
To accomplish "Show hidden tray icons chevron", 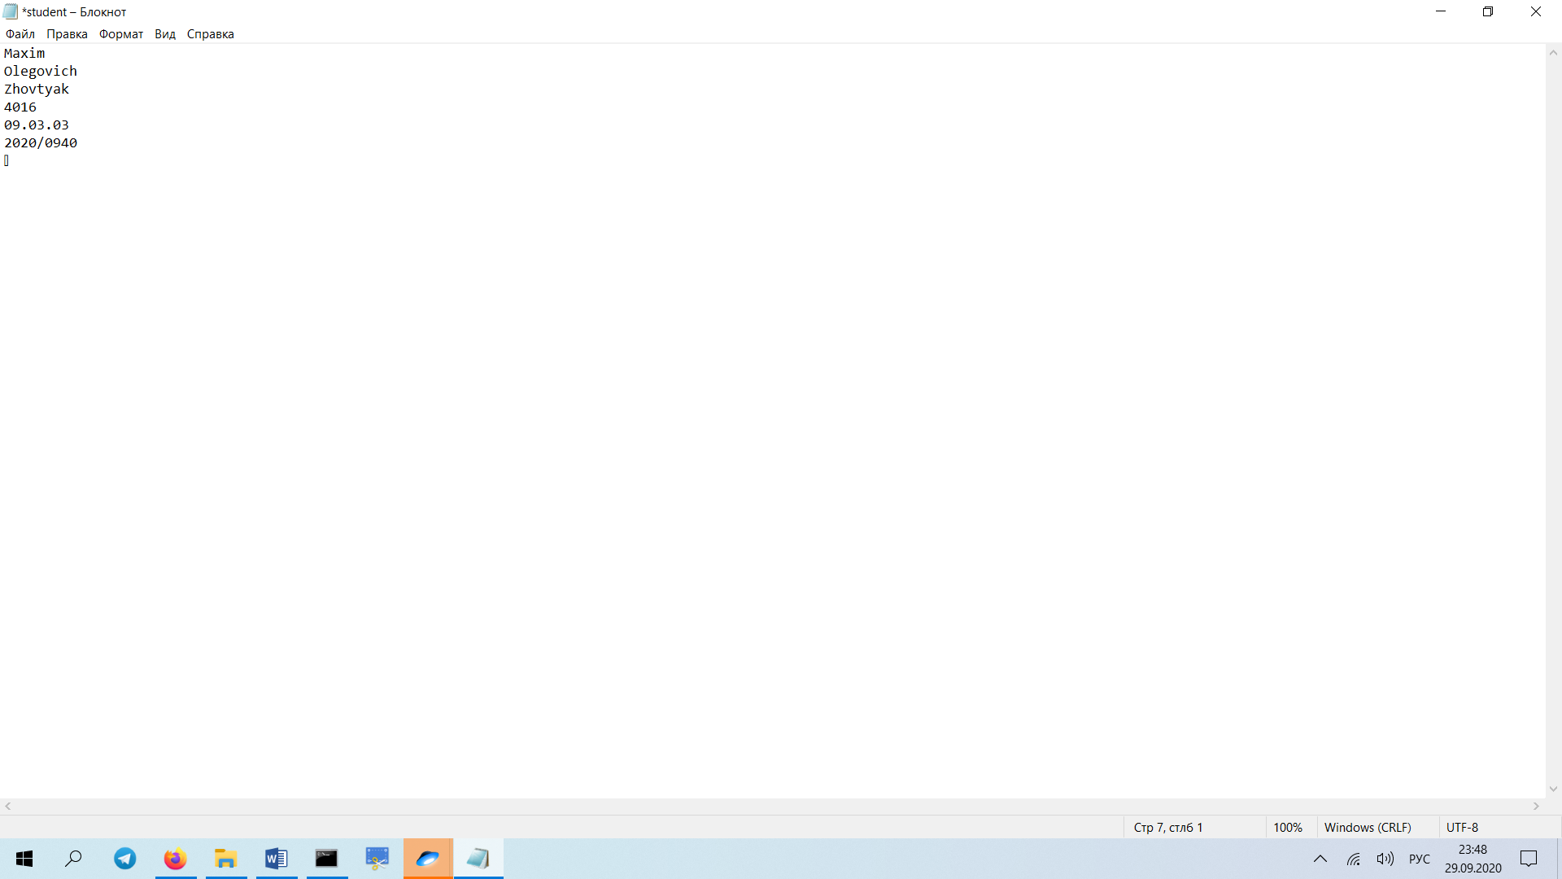I will click(1320, 859).
